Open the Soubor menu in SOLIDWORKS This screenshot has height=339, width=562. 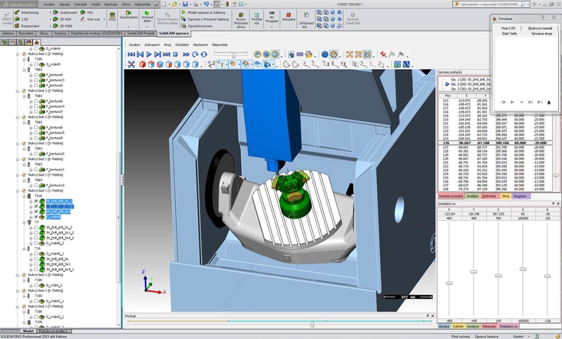tap(49, 4)
